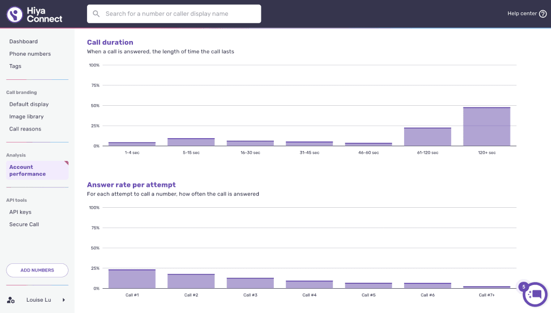Click the search number or caller field
The height and width of the screenshot is (313, 551).
coord(174,13)
